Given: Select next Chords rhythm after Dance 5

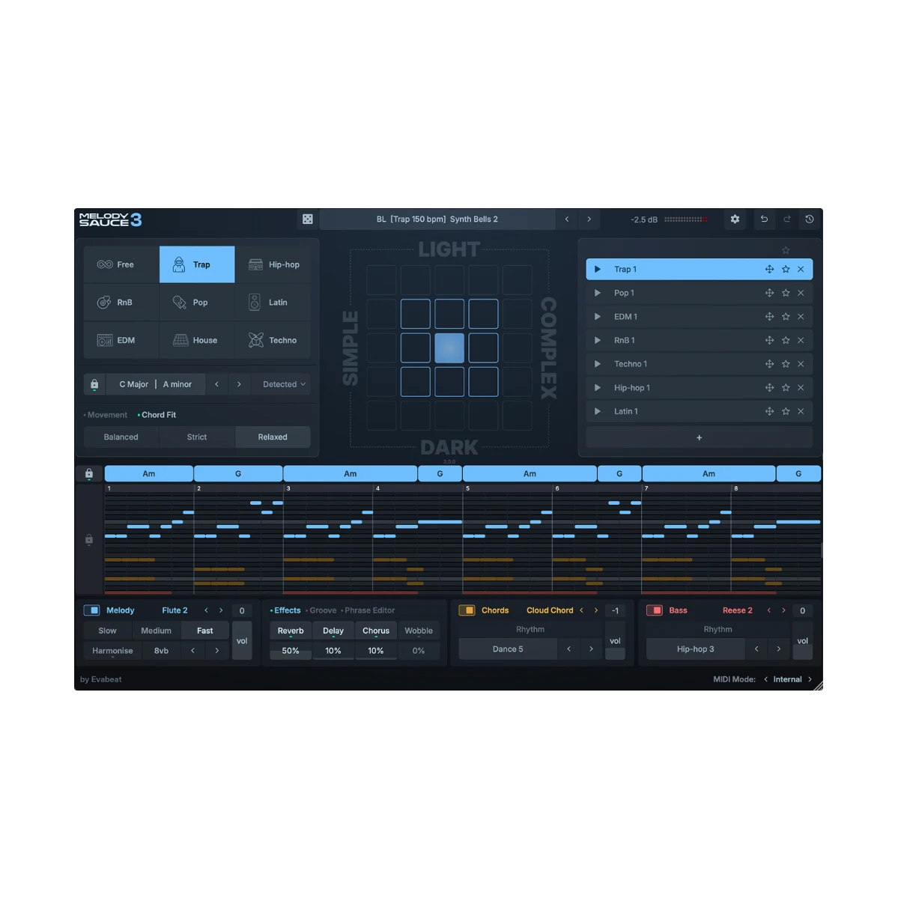Looking at the screenshot, I should coord(591,649).
